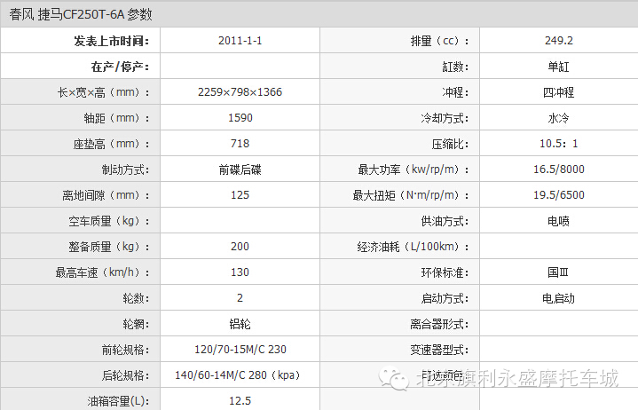
Task: Select dimensions value 2259×798×1366
Action: pos(240,92)
